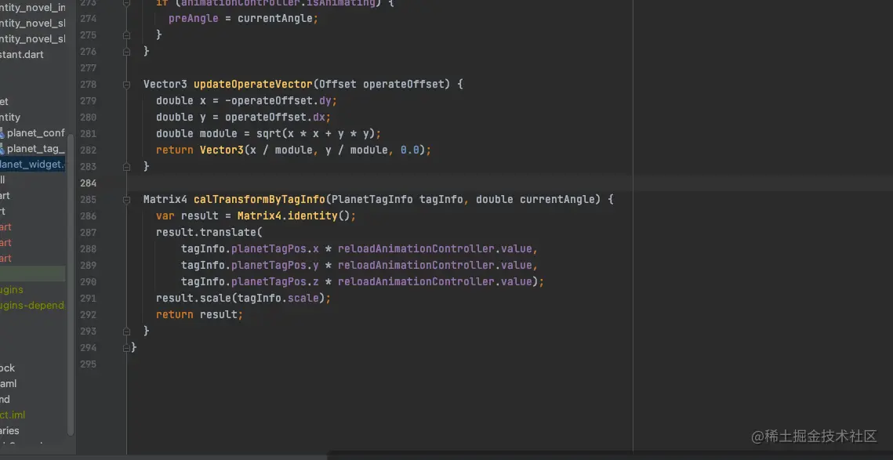Click operateOffset.dx on line 280
The image size is (893, 460).
274,118
